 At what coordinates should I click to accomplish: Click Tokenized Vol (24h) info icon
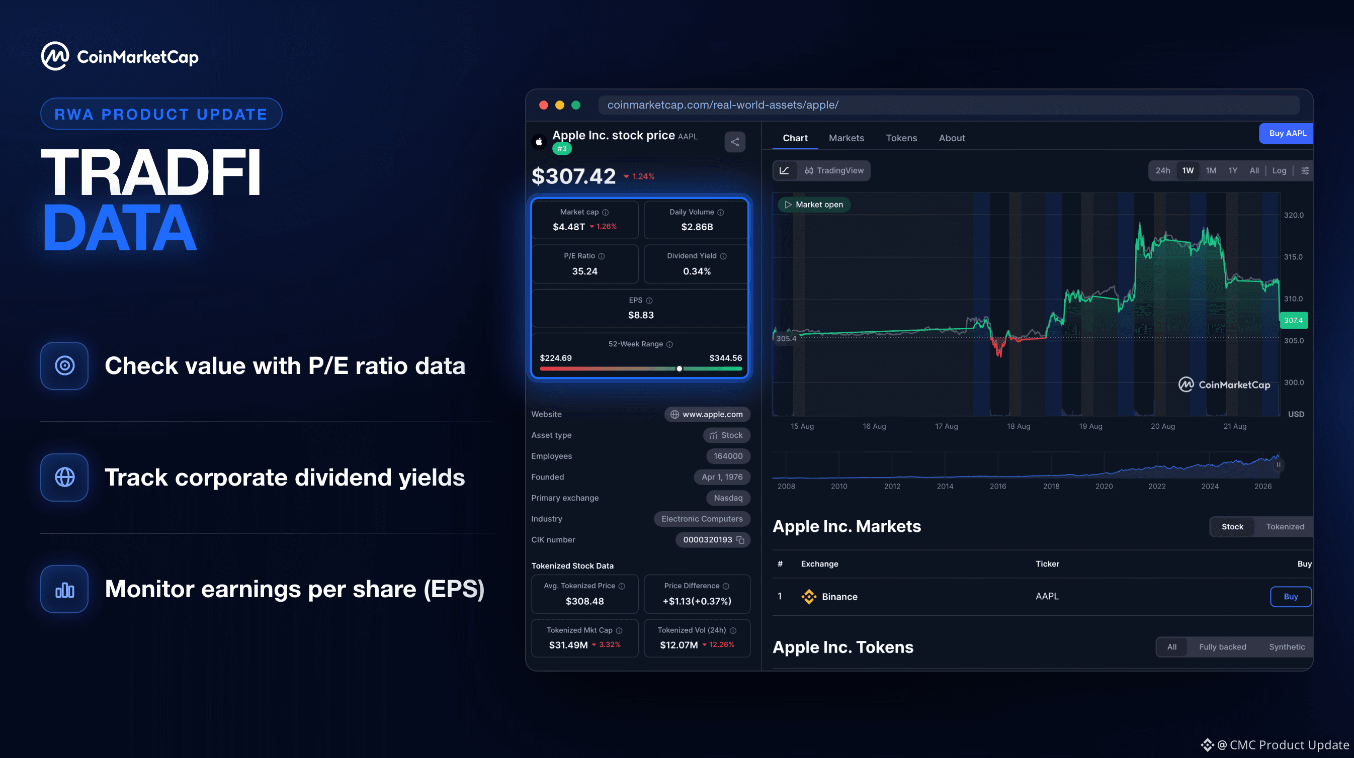[733, 631]
